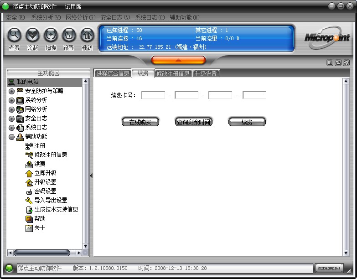Run the 诊断 heartbeat toolbar icon
The image size is (357, 279).
[x=32, y=35]
